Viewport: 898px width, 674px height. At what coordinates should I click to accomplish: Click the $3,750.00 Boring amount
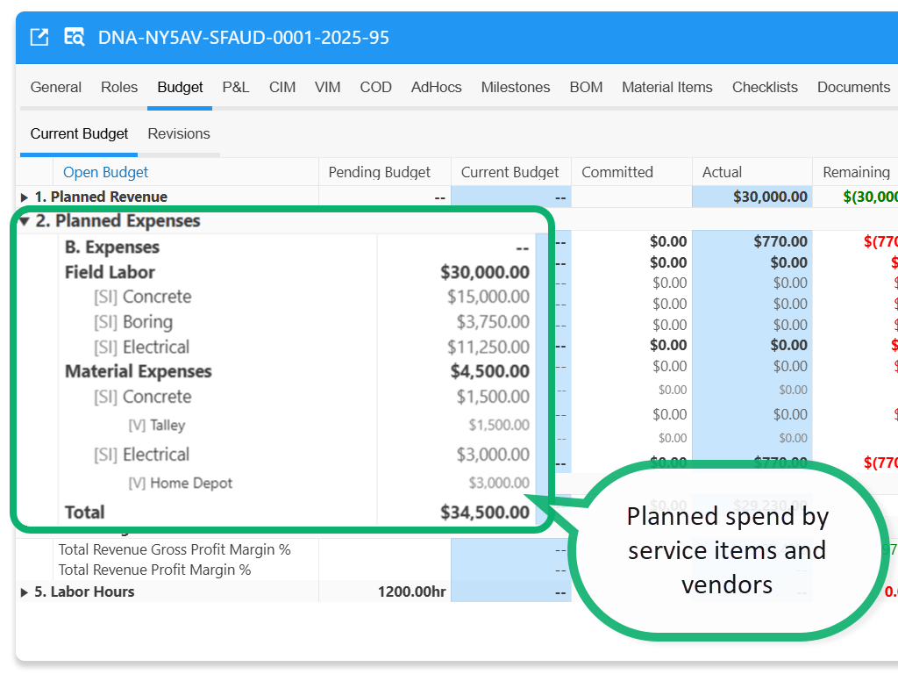(493, 322)
